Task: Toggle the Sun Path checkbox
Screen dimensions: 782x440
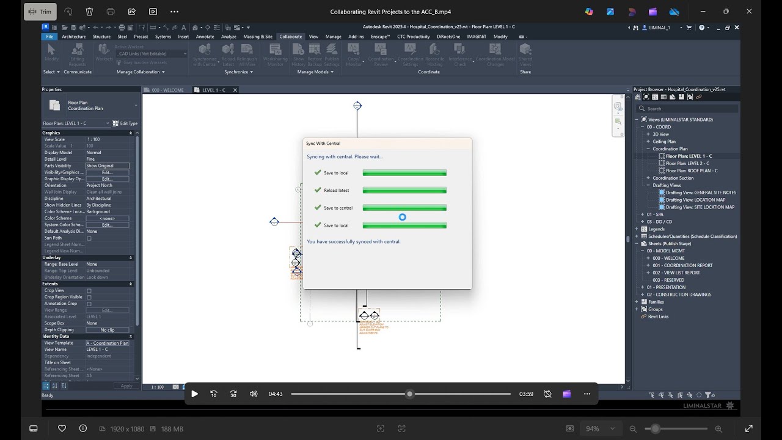Action: coord(89,238)
